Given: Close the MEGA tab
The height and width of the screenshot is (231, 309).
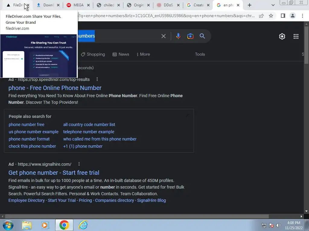Looking at the screenshot, I should click(x=88, y=5).
